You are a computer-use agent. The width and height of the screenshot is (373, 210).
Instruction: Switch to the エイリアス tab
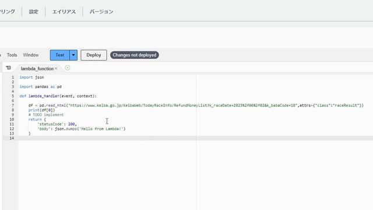[64, 12]
